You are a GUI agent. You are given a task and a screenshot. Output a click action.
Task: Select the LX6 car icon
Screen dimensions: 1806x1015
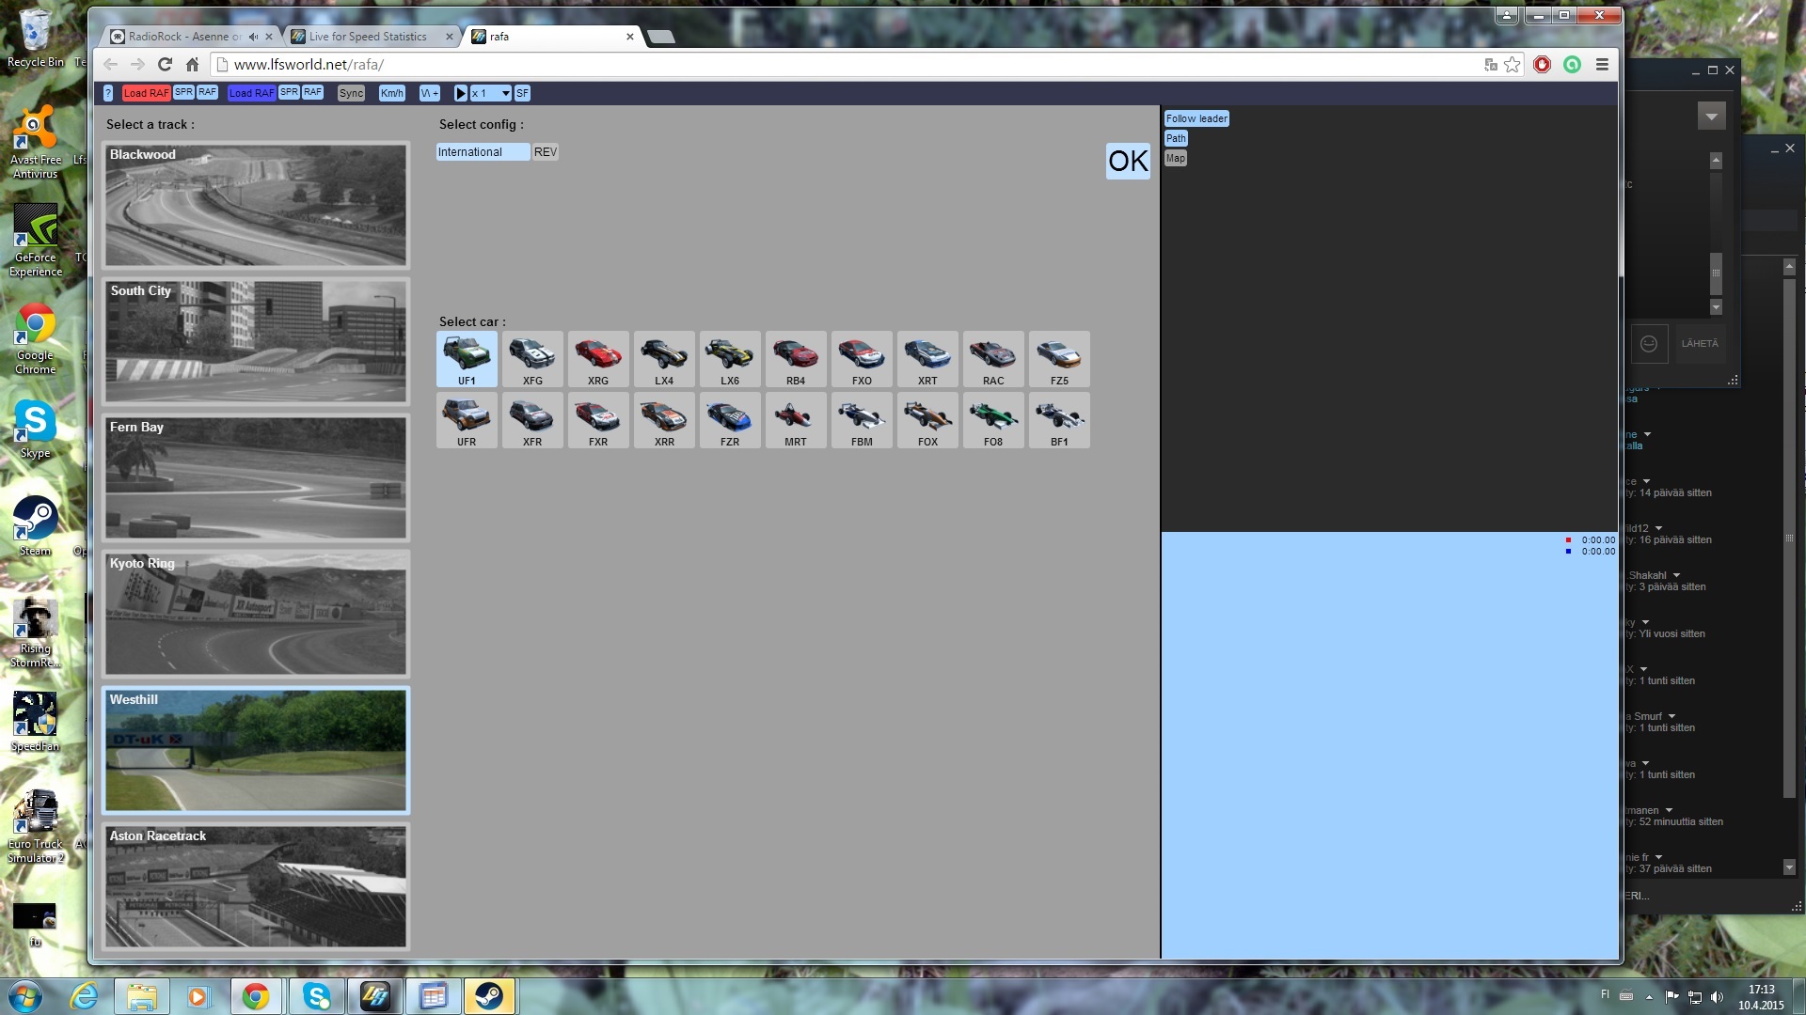click(730, 358)
